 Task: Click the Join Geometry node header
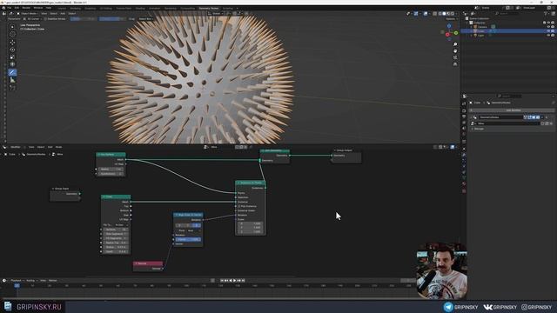coord(275,150)
